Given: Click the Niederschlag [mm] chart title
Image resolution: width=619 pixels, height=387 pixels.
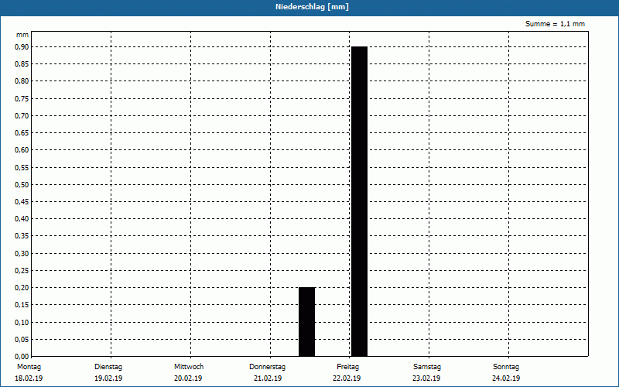Looking at the screenshot, I should click(x=312, y=7).
